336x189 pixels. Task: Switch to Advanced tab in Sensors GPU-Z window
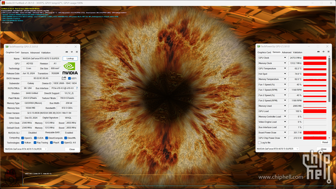click(x=287, y=52)
